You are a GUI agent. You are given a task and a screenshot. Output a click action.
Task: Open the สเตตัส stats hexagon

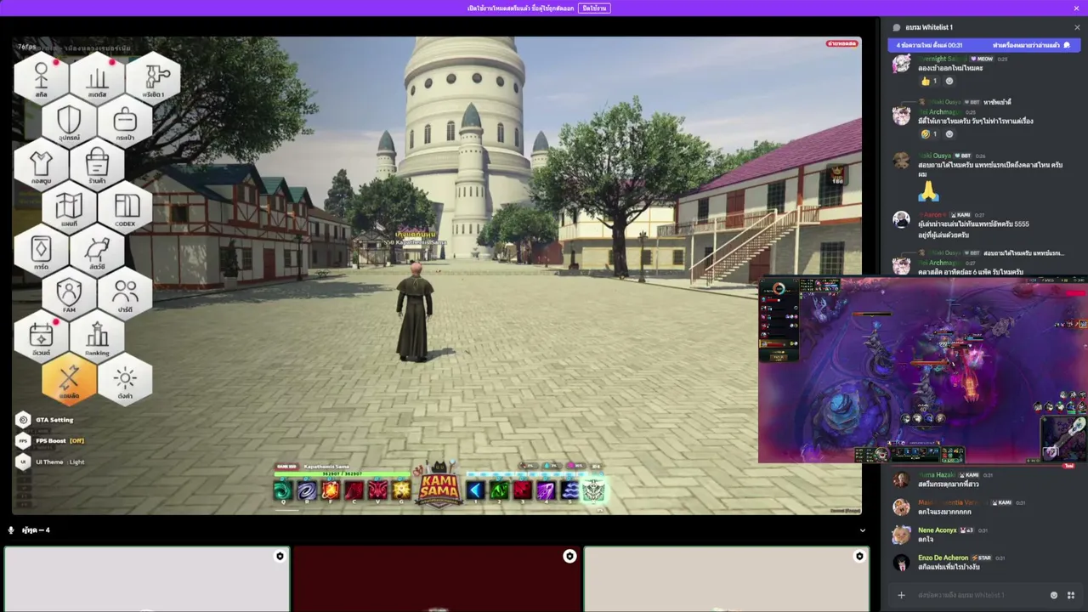[x=97, y=77]
